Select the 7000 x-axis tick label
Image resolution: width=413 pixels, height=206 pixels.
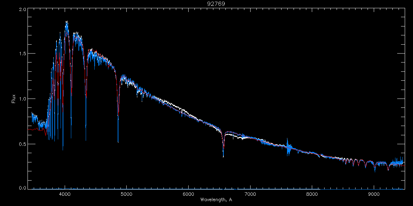[250, 194]
